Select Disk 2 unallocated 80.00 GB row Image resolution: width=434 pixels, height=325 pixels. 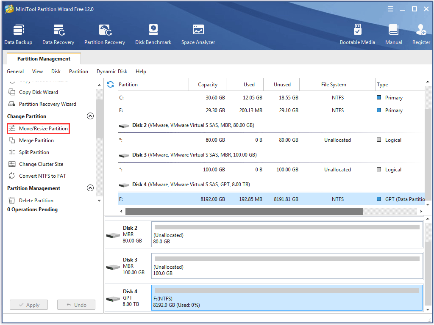(271, 140)
